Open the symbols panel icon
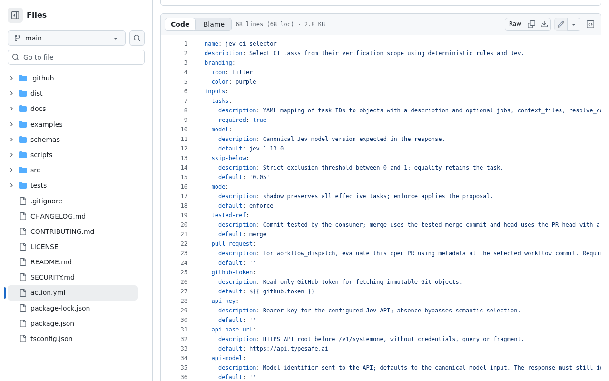Image resolution: width=609 pixels, height=381 pixels. pyautogui.click(x=590, y=24)
